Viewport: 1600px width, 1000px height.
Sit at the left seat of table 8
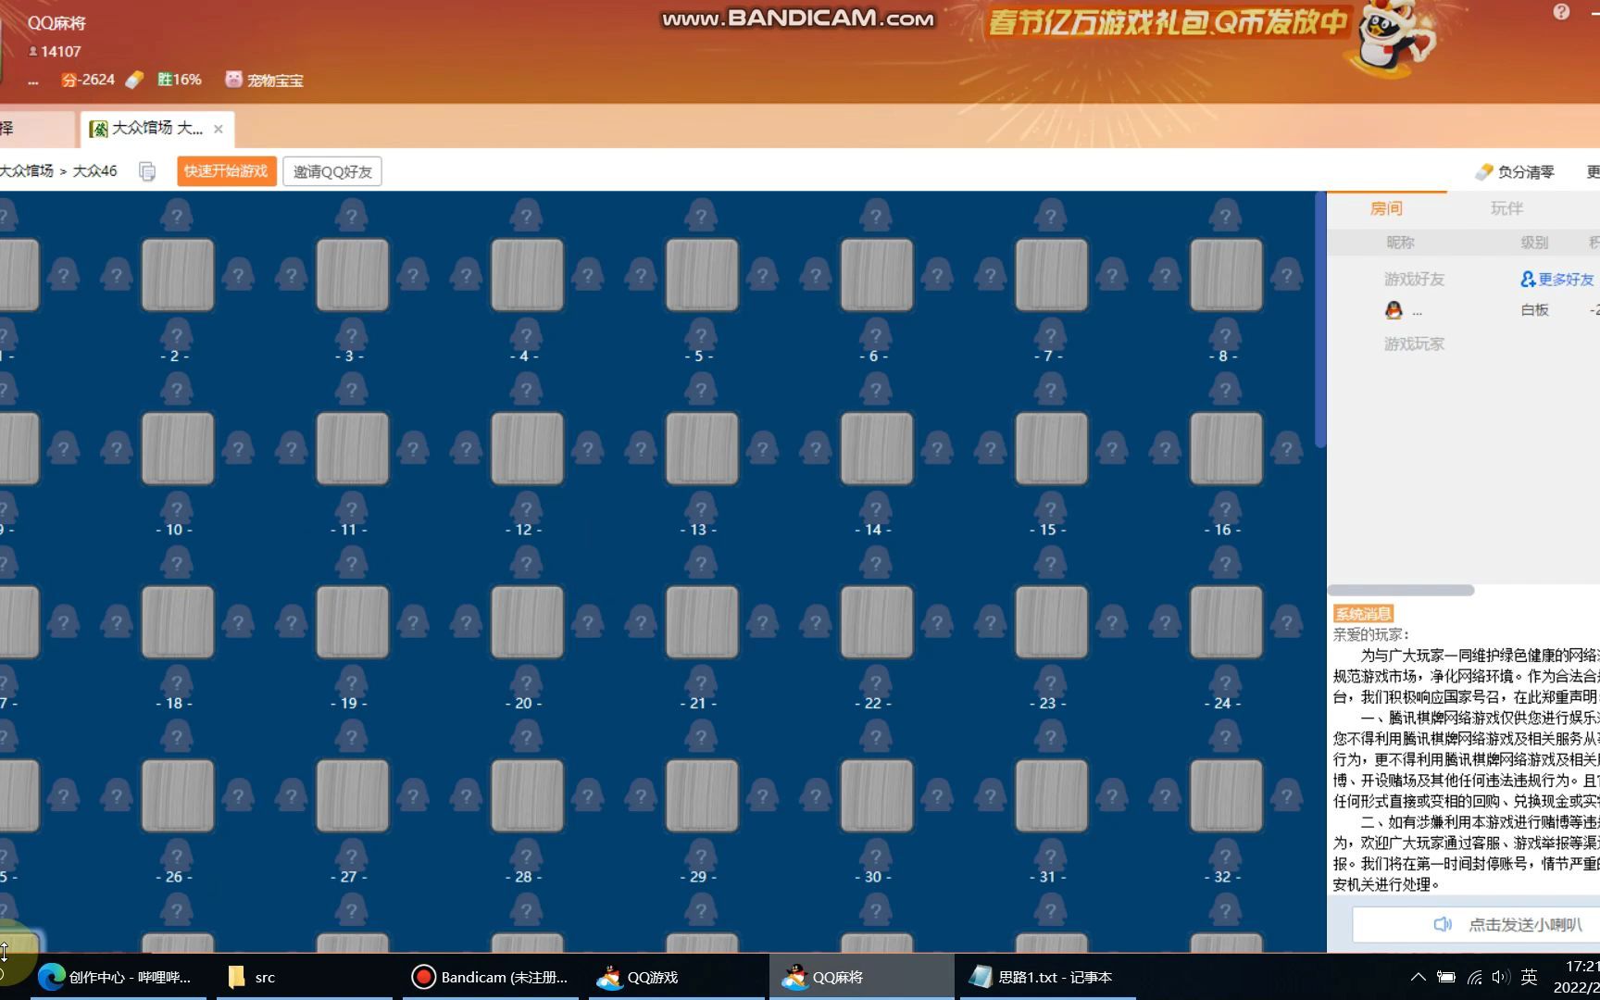[x=1166, y=275]
